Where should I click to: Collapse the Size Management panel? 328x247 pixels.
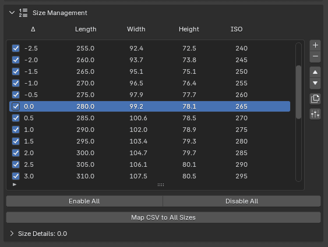(x=12, y=13)
